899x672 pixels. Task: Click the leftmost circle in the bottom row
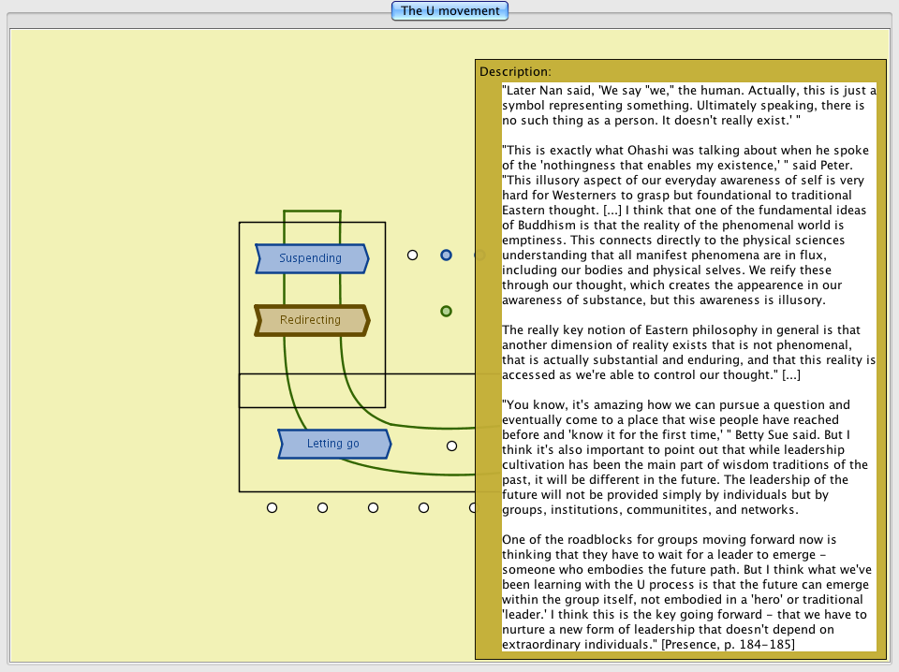[x=272, y=507]
